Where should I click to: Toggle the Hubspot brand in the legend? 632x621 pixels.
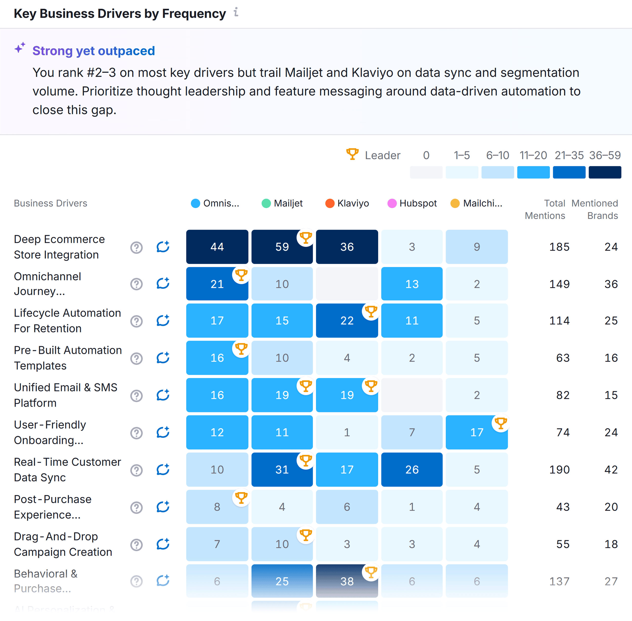(x=412, y=203)
